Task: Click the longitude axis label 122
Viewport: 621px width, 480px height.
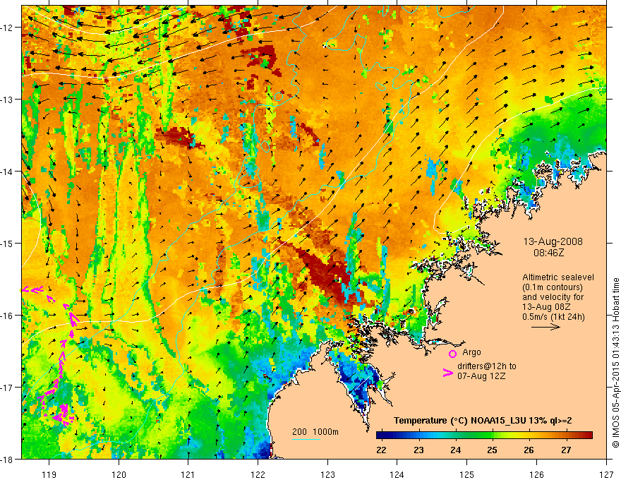Action: [x=258, y=474]
